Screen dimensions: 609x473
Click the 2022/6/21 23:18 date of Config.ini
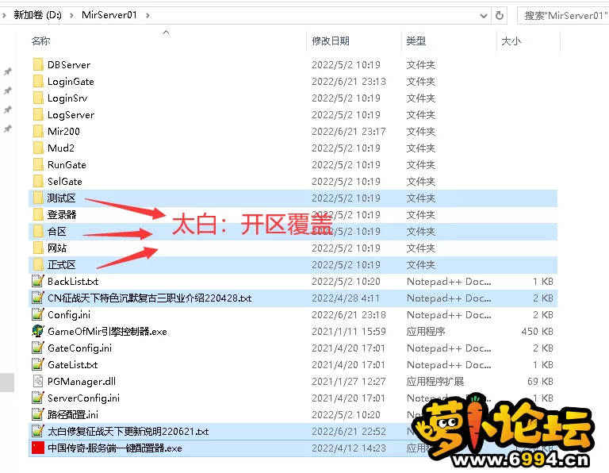(349, 315)
